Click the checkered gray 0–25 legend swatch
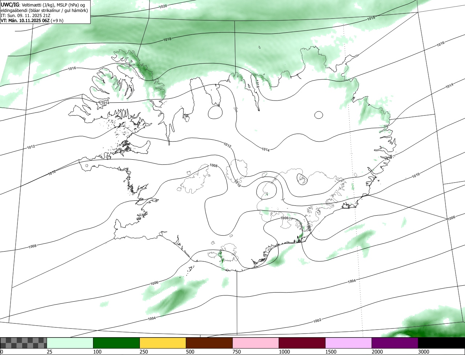 [x=24, y=343]
